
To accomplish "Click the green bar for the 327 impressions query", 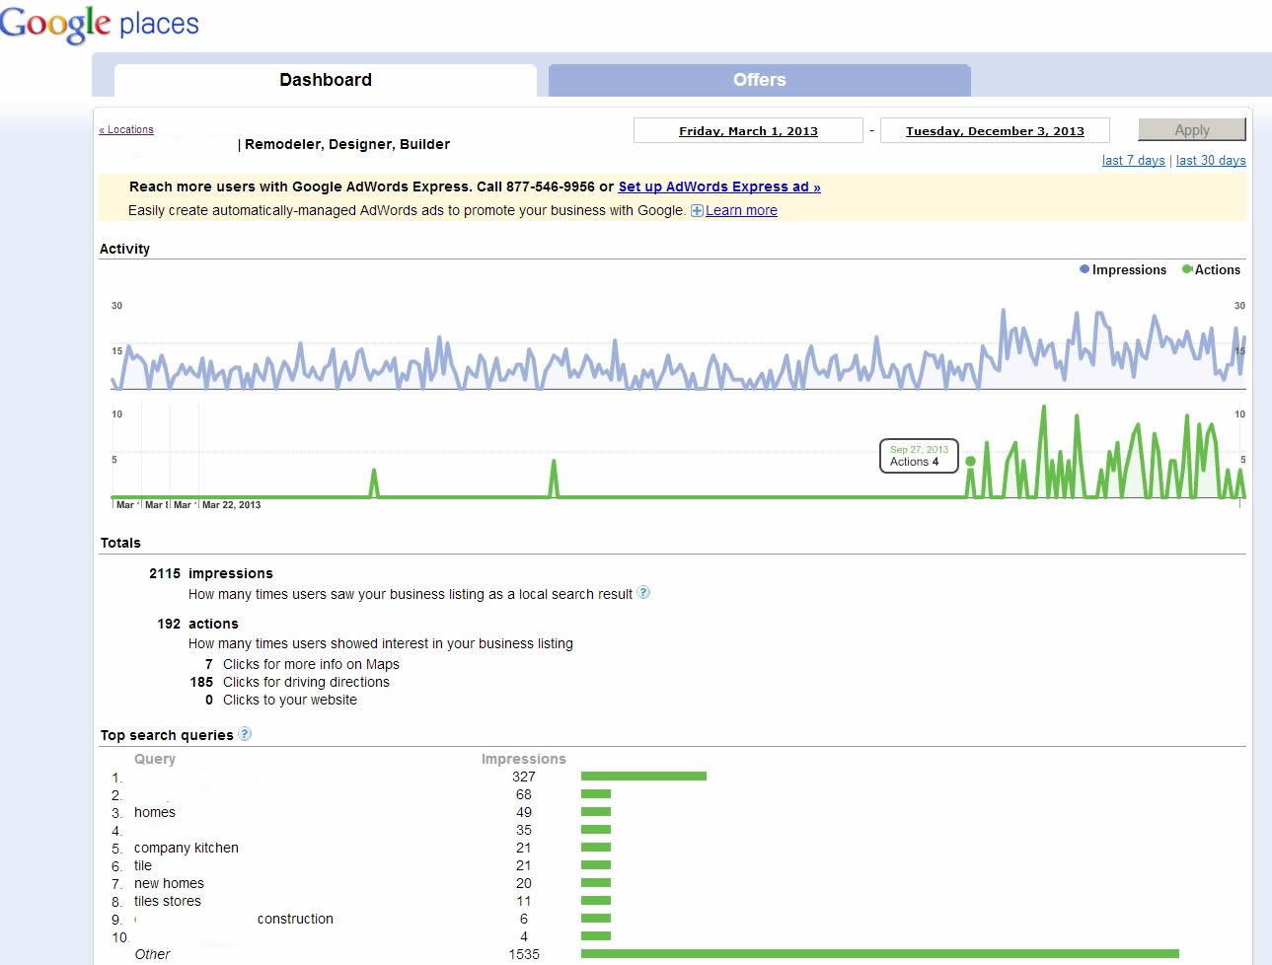I will point(643,777).
